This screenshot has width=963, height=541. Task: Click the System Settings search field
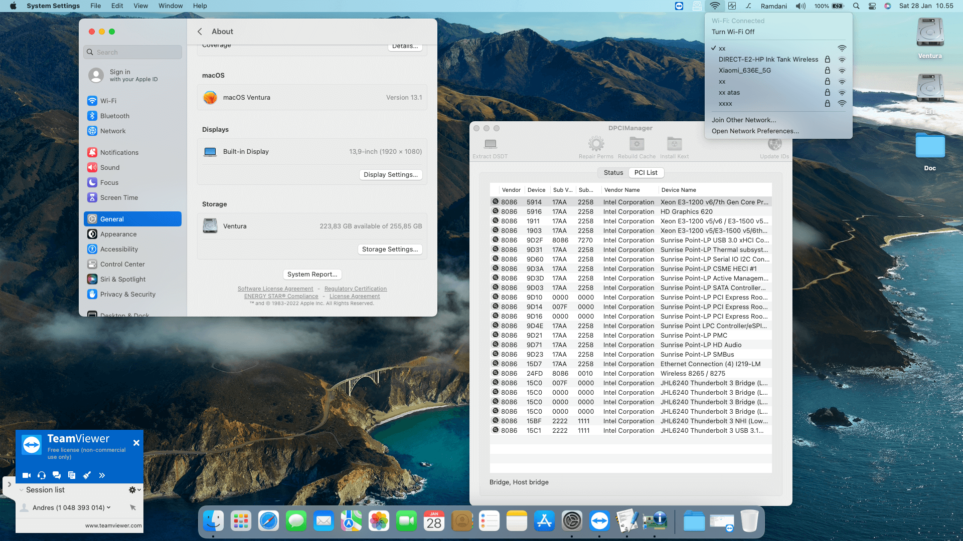(x=133, y=52)
